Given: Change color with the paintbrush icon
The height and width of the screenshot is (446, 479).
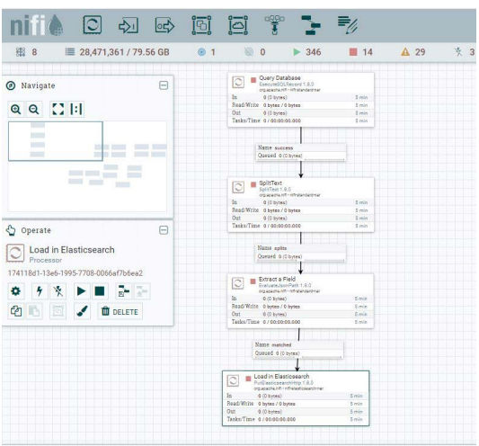Looking at the screenshot, I should click(82, 311).
